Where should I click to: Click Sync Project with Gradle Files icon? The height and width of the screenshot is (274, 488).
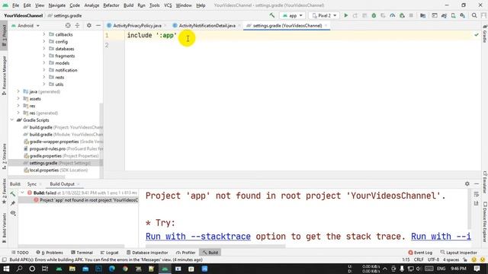tap(444, 15)
